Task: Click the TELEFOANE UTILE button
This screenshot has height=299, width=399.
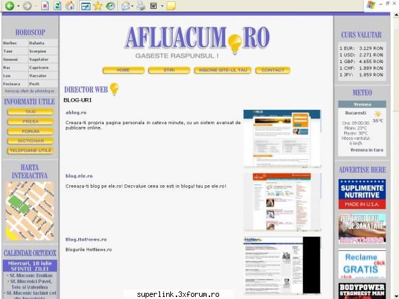Action: point(30,151)
